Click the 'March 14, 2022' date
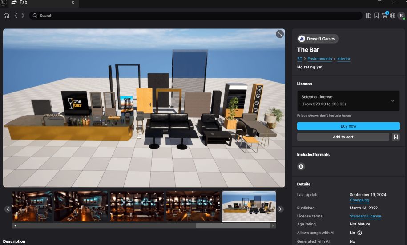The image size is (407, 245). [x=364, y=208]
